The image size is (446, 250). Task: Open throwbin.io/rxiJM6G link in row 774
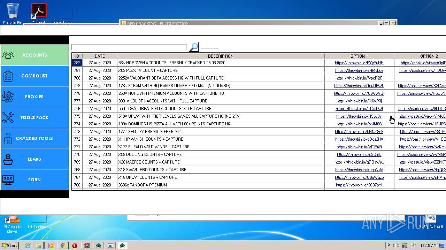coord(359,124)
